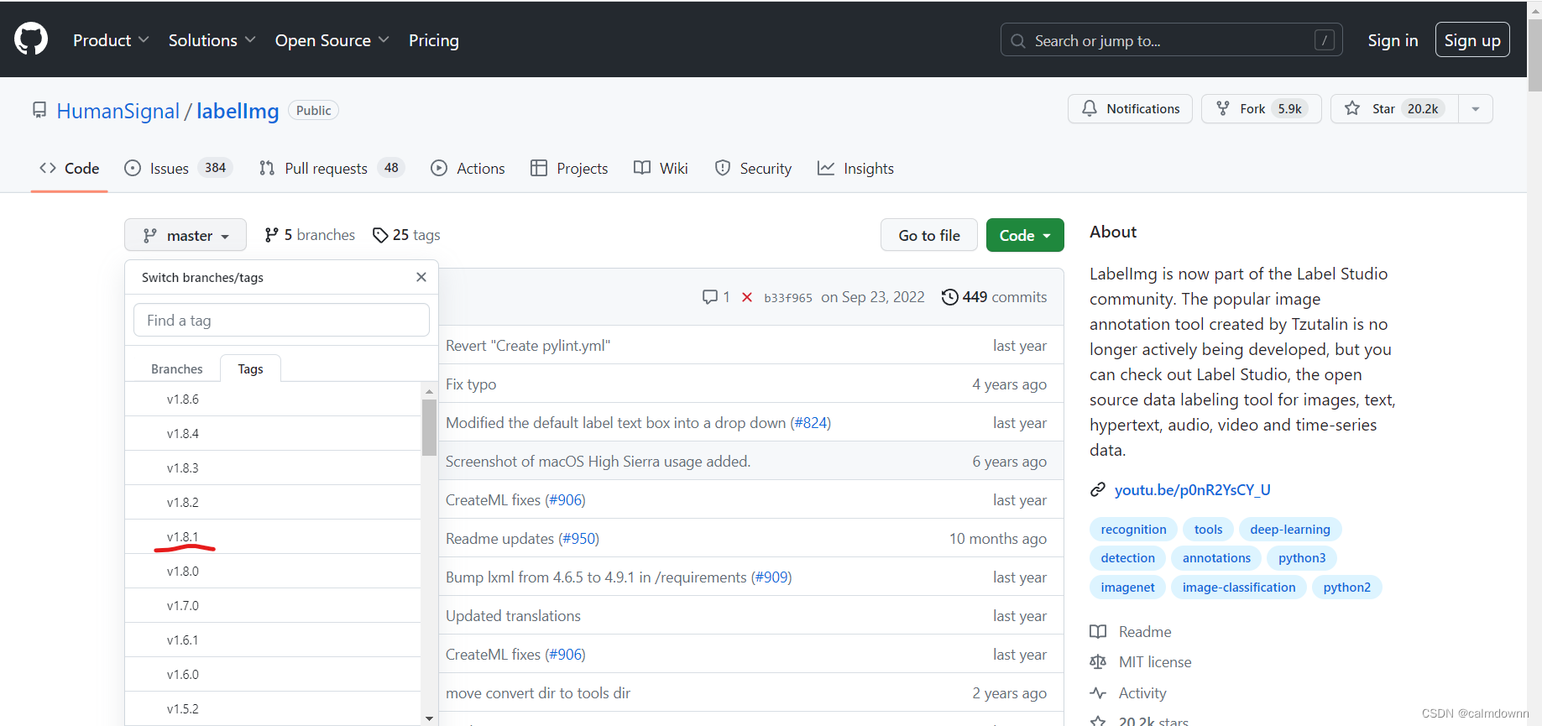Click the page vertical scrollbar thumb

pyautogui.click(x=1534, y=55)
